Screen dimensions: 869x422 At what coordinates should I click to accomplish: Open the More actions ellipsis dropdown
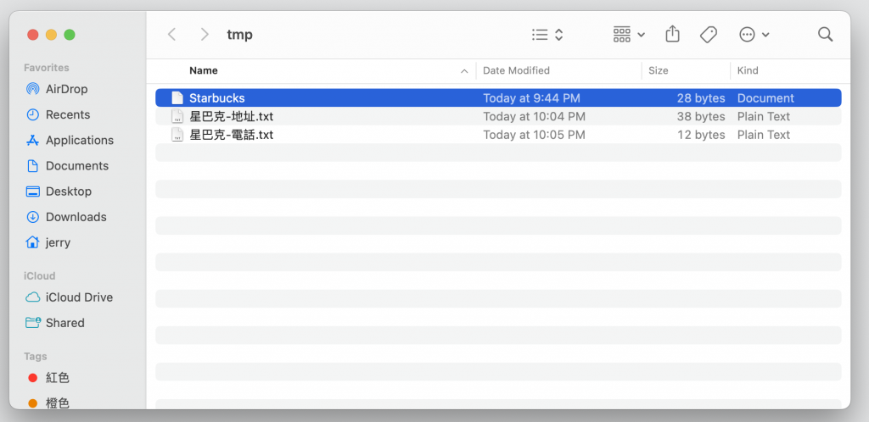point(754,34)
